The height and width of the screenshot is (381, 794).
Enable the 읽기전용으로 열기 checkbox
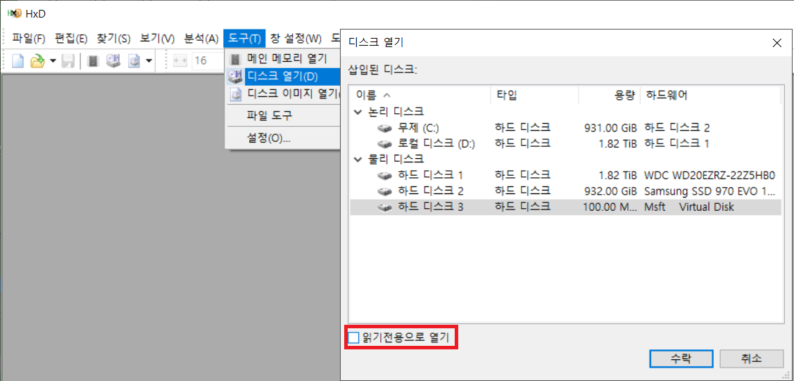pyautogui.click(x=353, y=338)
